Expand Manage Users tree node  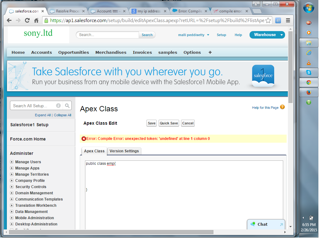point(12,162)
